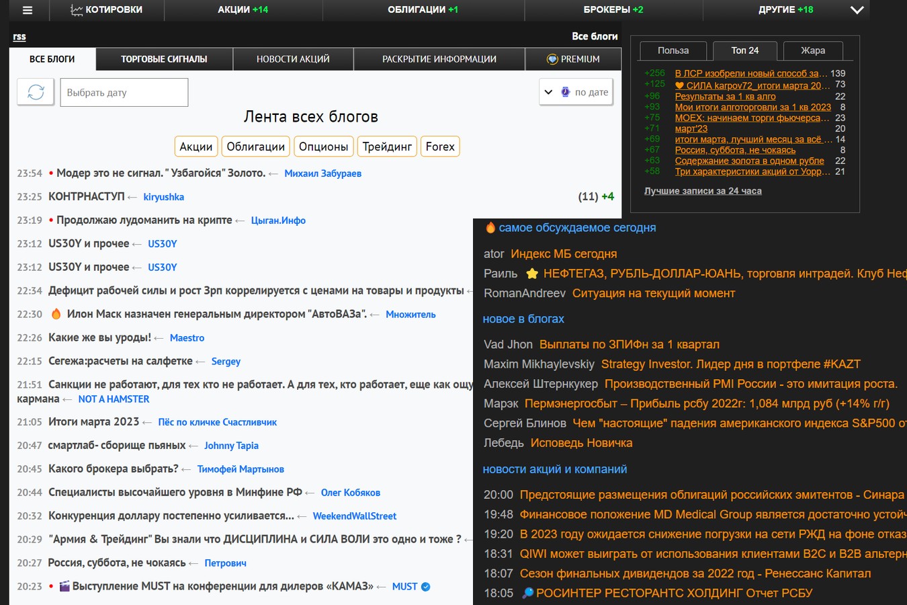Filter feed by Опционы tag
The image size is (907, 605).
pos(324,147)
